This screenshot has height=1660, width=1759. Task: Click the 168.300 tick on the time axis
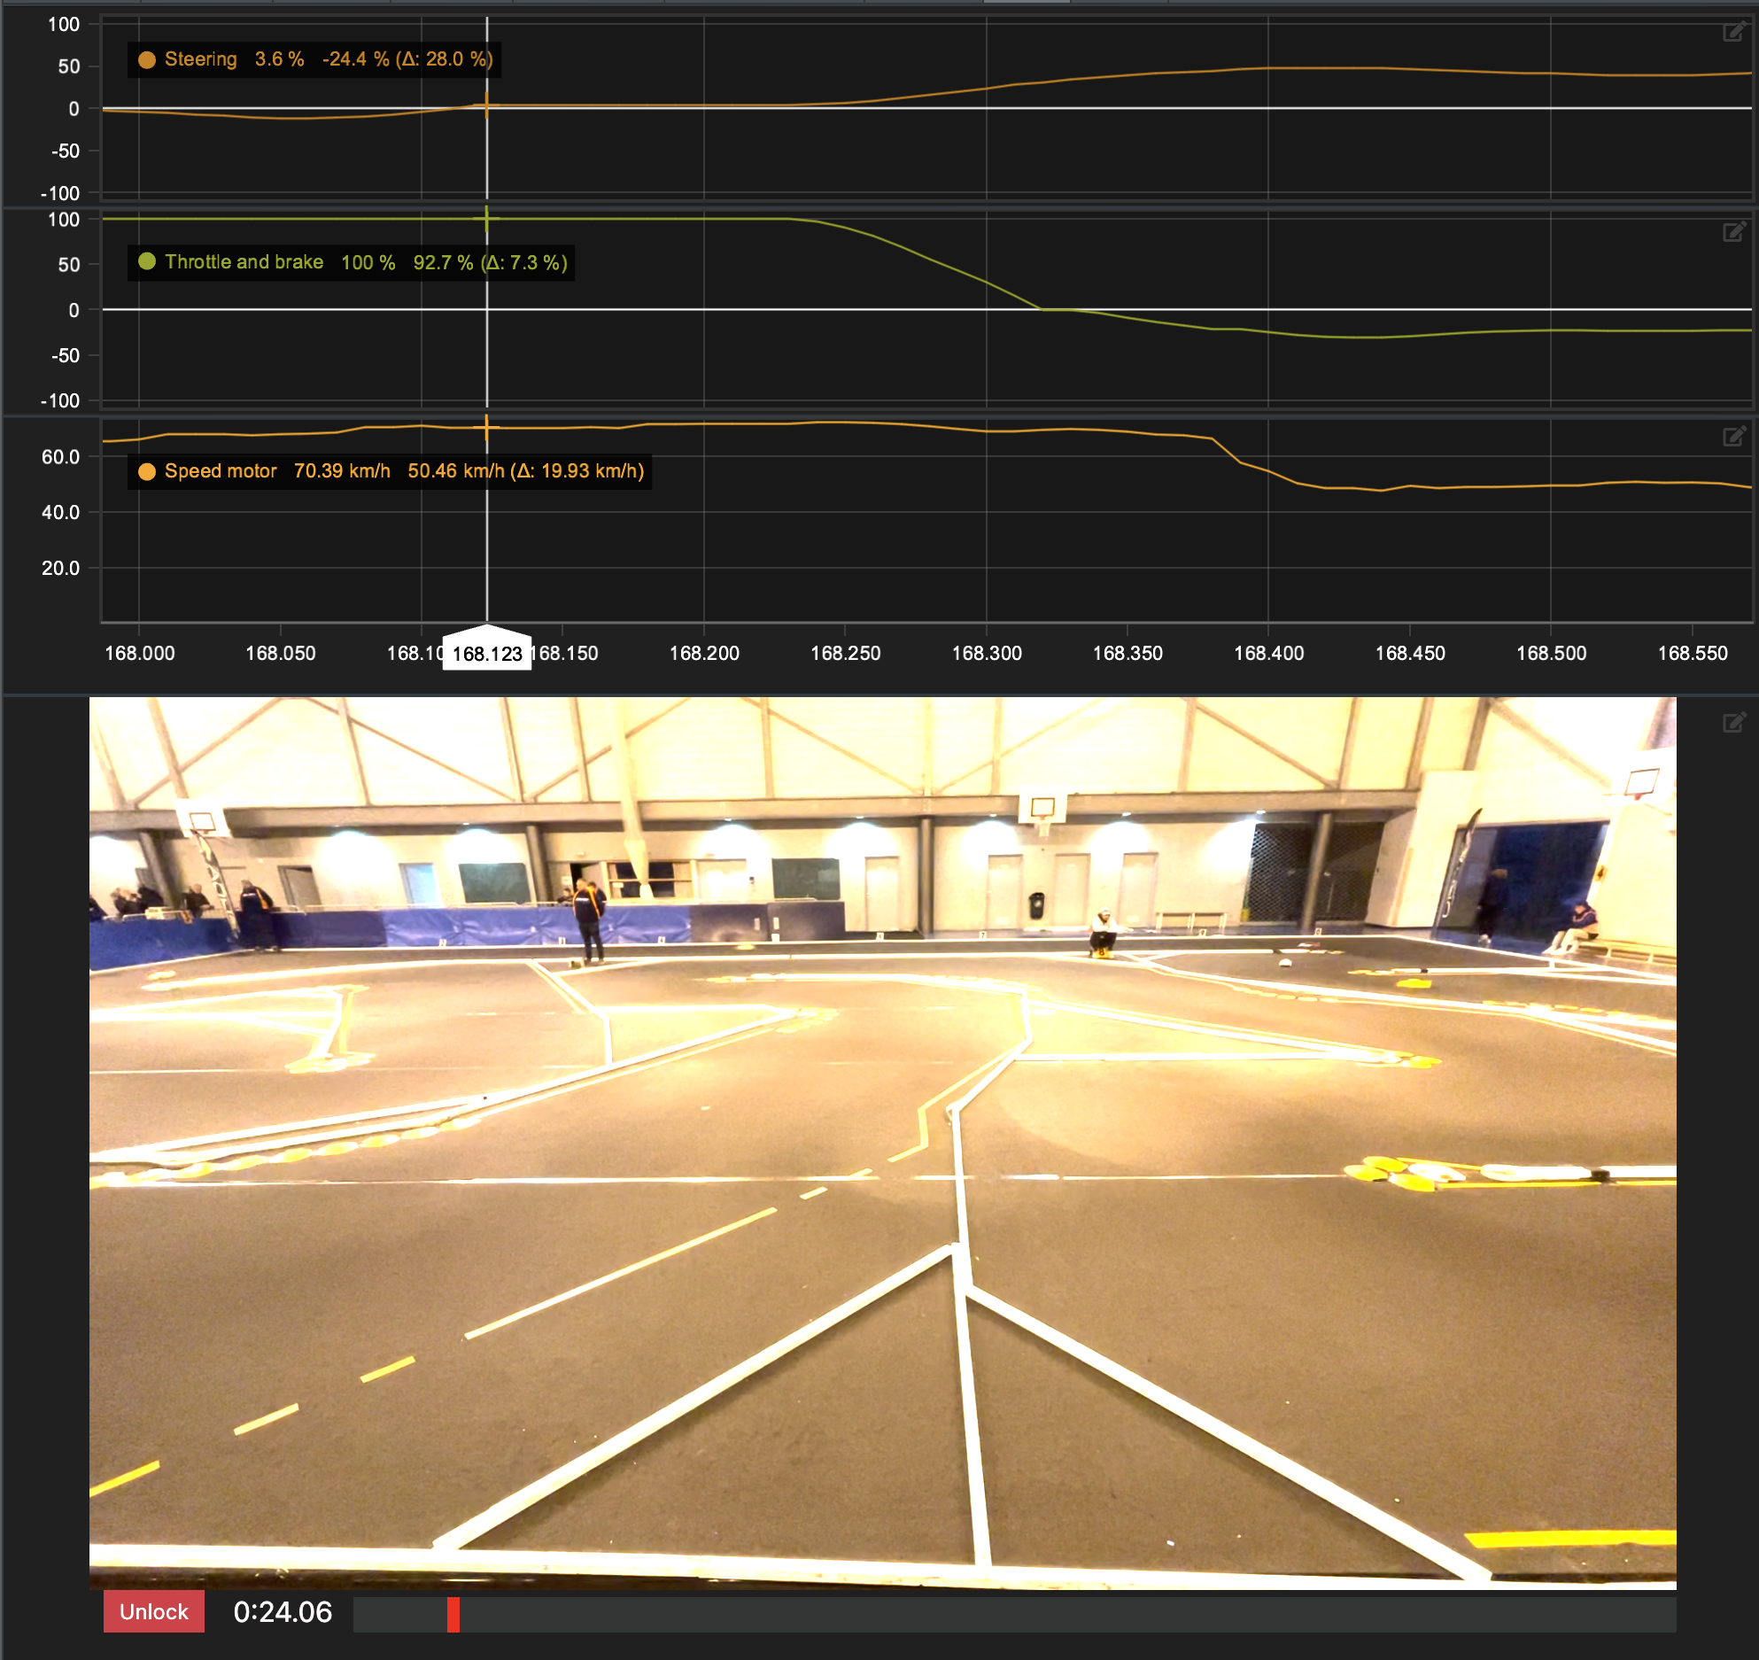987,654
